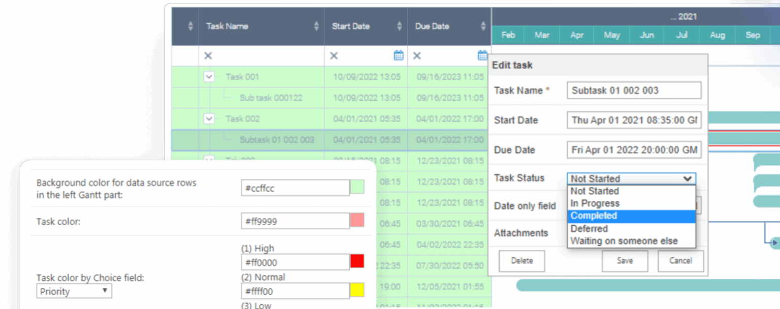The height and width of the screenshot is (309, 780).
Task: Delete the task from the Edit dialog
Action: point(522,261)
